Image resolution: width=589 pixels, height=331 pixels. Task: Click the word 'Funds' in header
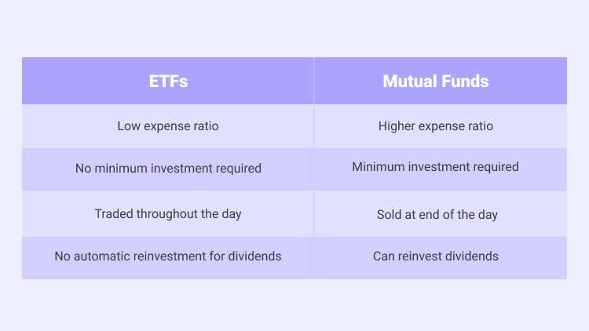pyautogui.click(x=465, y=81)
